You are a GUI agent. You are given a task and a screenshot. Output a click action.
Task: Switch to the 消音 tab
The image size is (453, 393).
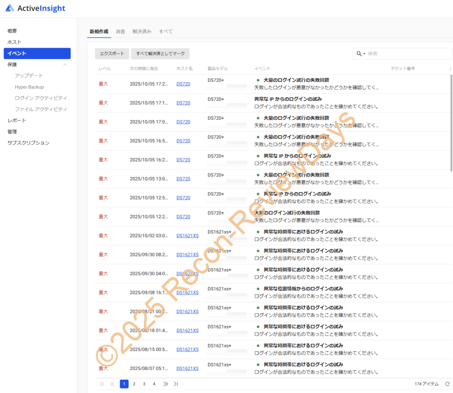click(x=121, y=31)
